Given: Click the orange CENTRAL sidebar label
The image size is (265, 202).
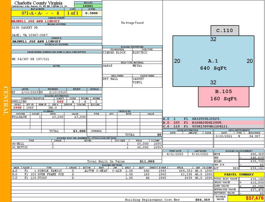Looking at the screenshot, I should pos(6,101).
